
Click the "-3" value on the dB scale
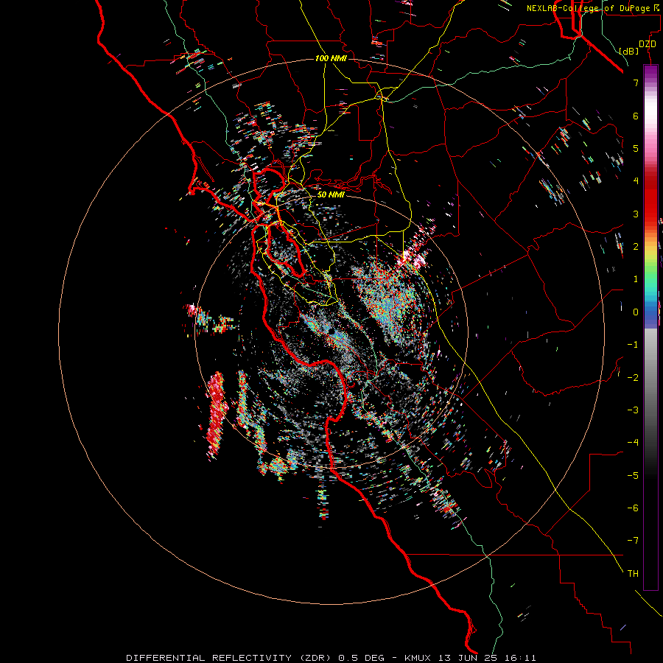(633, 410)
